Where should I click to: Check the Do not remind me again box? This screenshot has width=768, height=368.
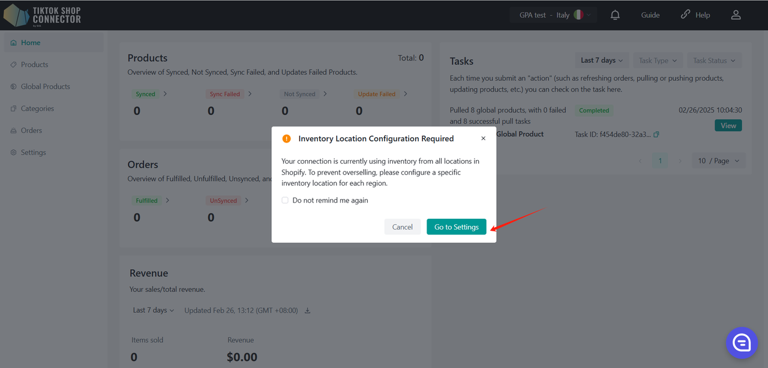pyautogui.click(x=285, y=200)
